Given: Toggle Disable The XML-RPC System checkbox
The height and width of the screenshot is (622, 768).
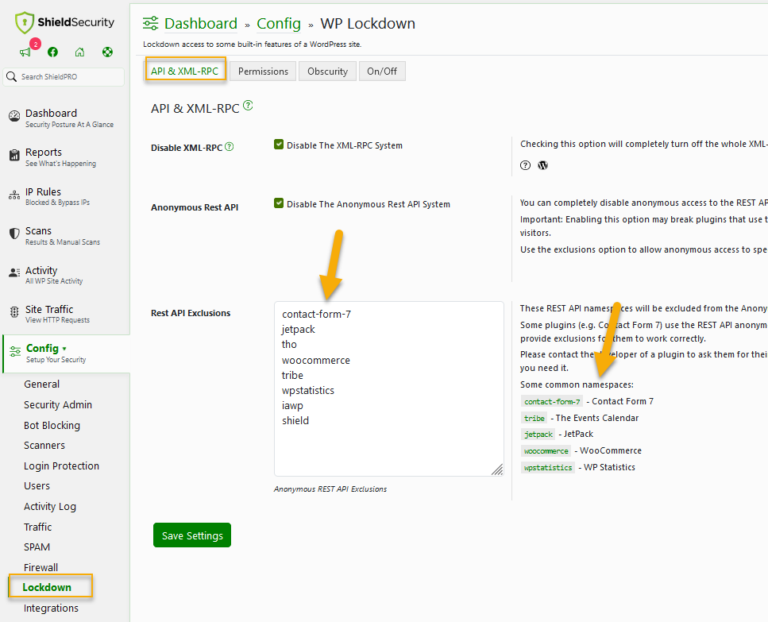Looking at the screenshot, I should 279,144.
